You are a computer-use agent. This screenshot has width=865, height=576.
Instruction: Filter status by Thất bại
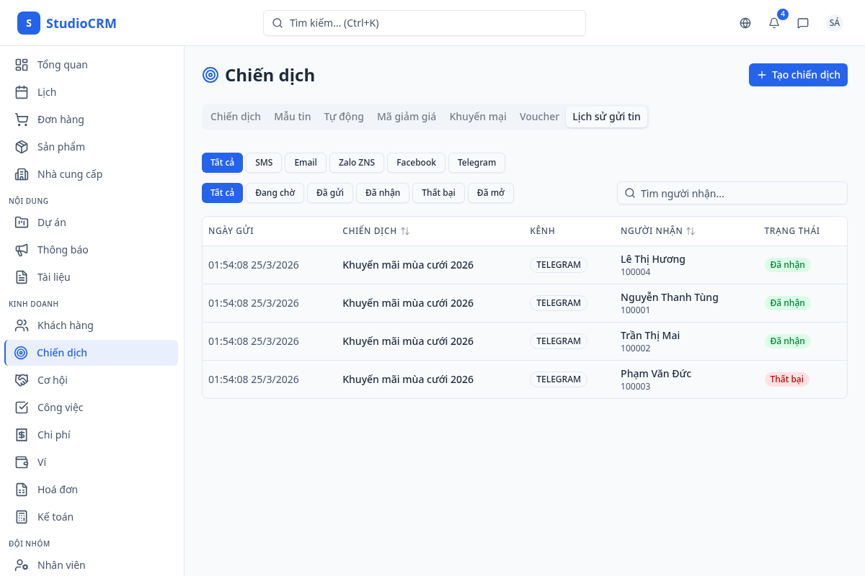click(438, 193)
